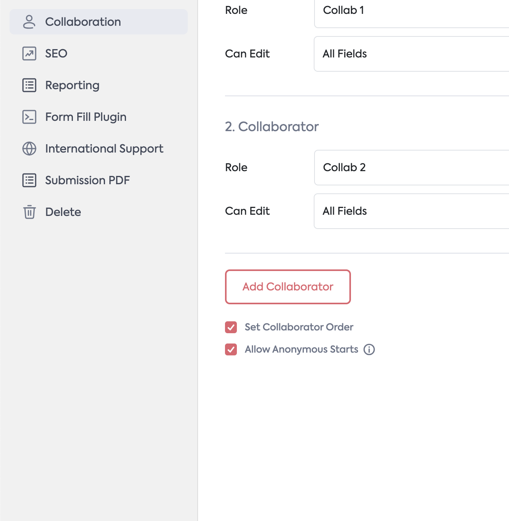Select International Support in the sidebar
This screenshot has width=509, height=521.
pos(104,149)
